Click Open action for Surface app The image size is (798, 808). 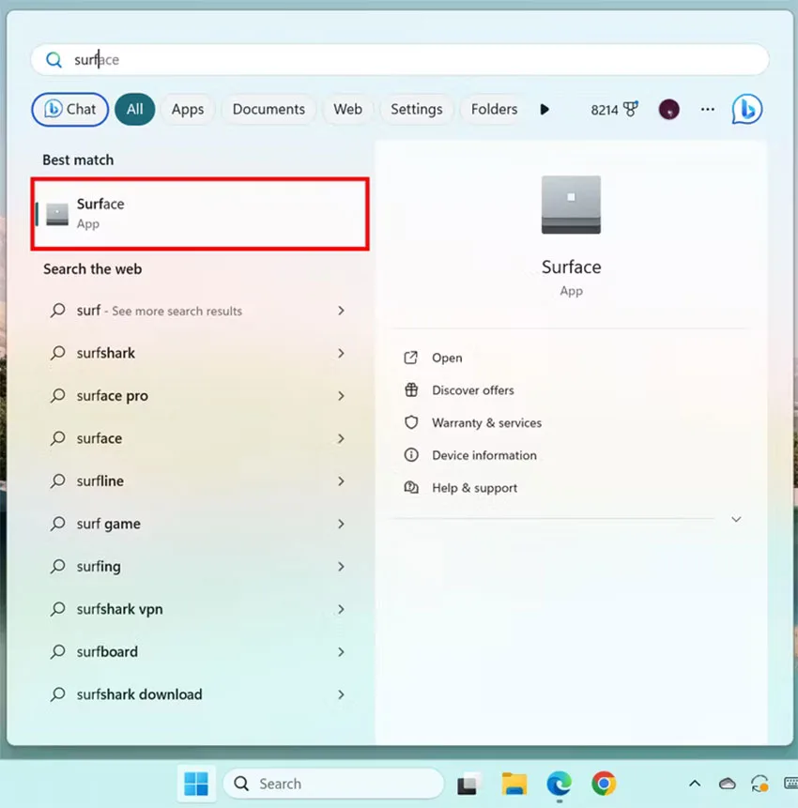[x=447, y=358]
